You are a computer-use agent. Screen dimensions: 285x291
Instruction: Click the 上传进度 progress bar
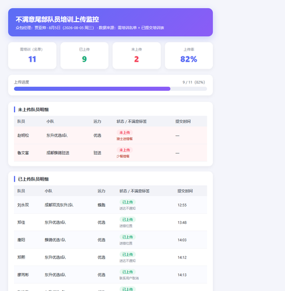coord(111,89)
